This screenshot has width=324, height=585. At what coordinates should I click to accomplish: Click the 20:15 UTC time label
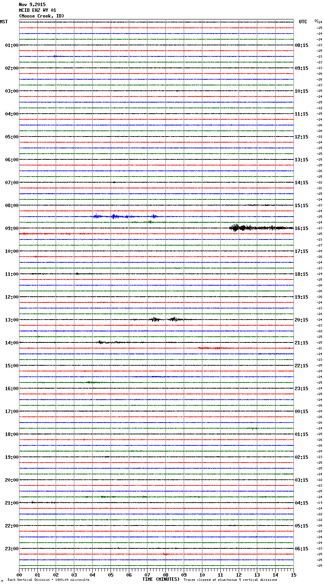tap(302, 320)
